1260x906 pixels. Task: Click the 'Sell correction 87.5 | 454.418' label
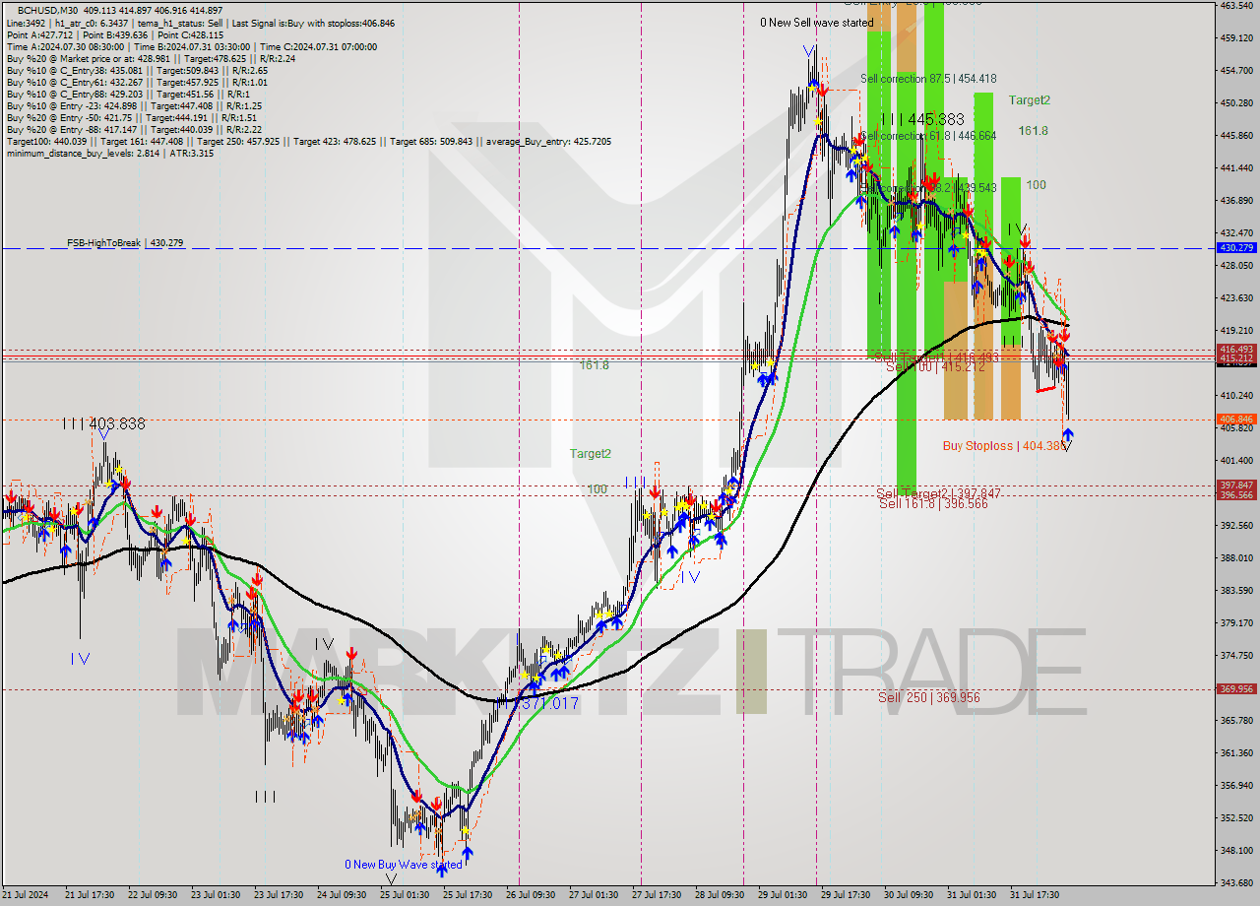point(928,78)
